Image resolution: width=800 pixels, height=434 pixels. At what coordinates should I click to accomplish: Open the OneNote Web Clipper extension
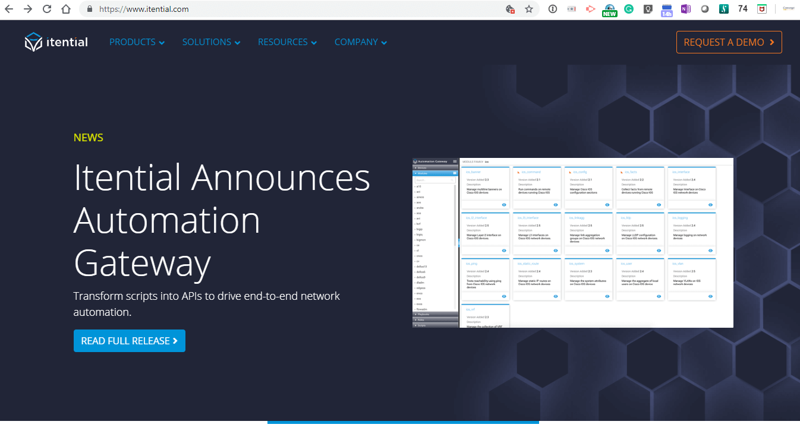[686, 9]
